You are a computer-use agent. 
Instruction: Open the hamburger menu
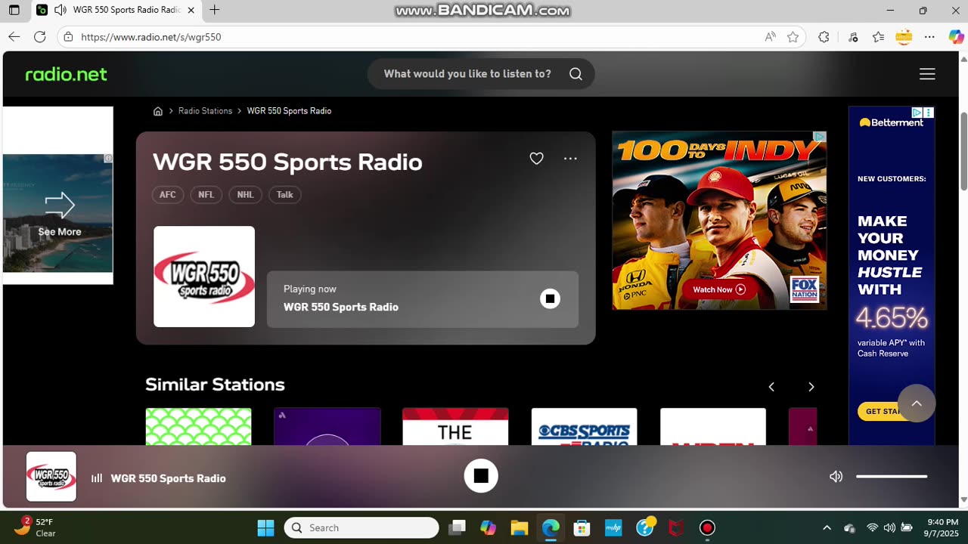click(x=927, y=74)
